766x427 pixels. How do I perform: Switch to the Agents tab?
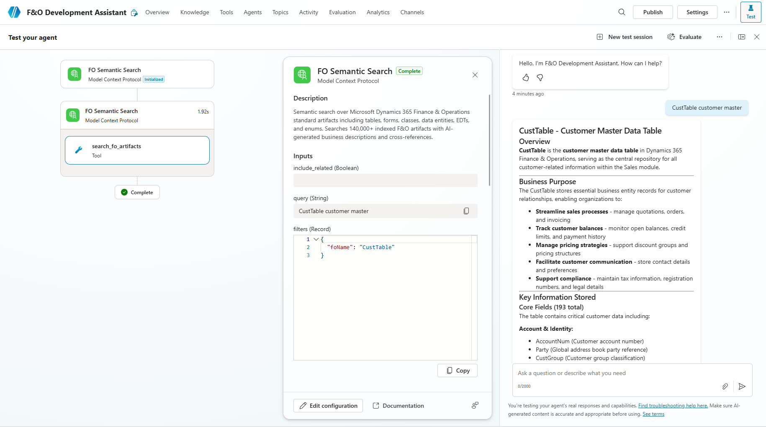[253, 12]
